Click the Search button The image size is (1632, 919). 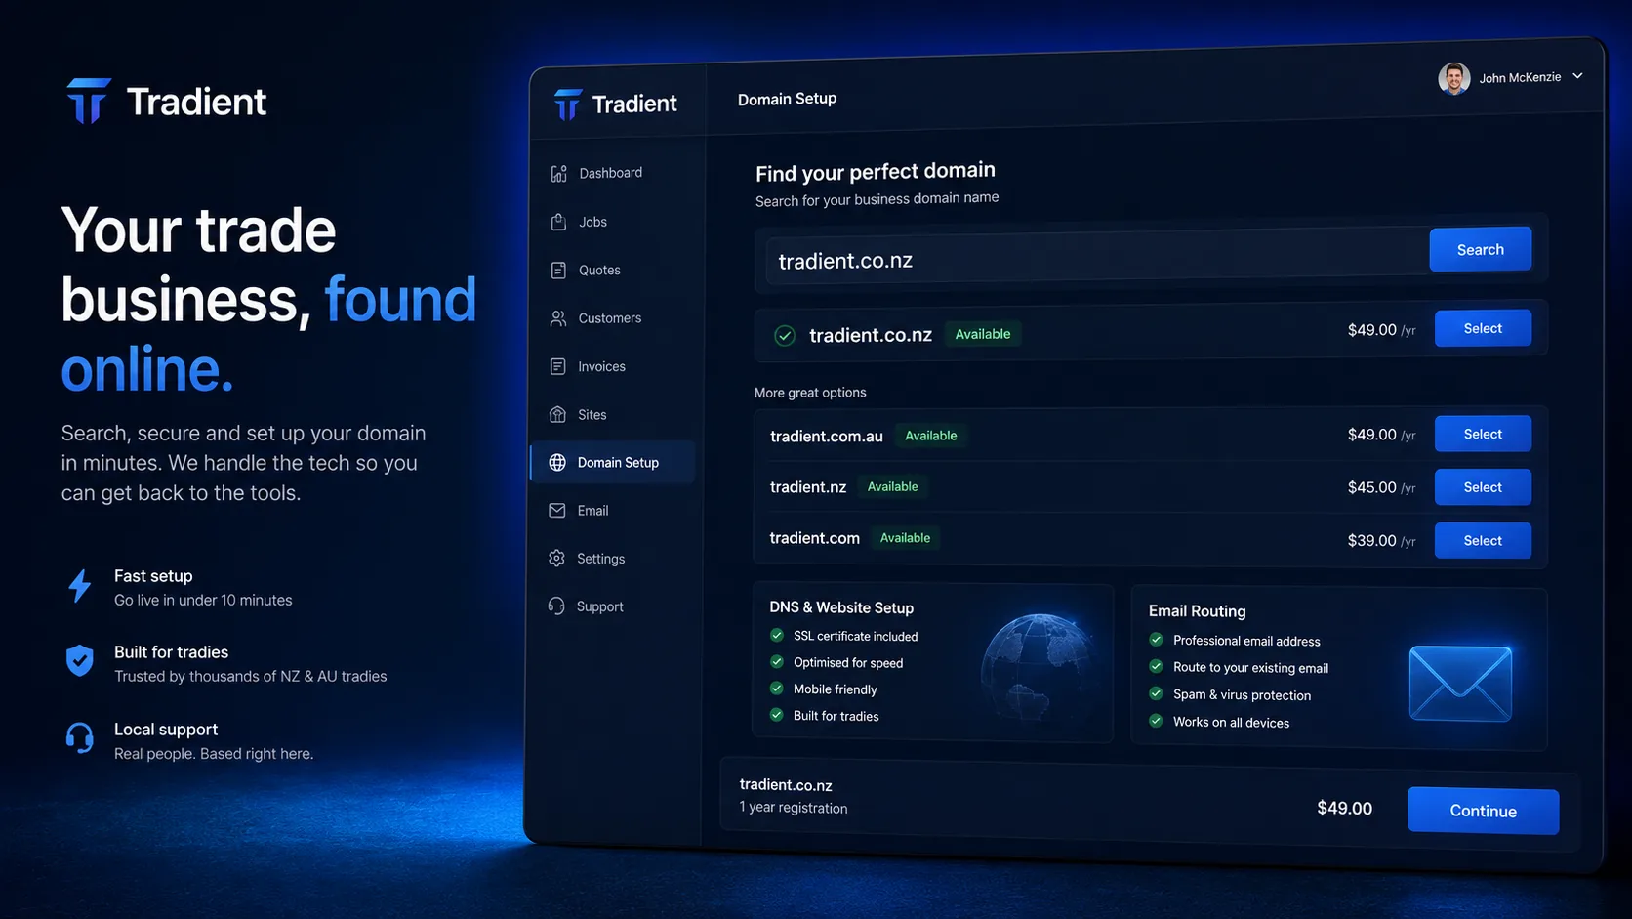[x=1481, y=250]
